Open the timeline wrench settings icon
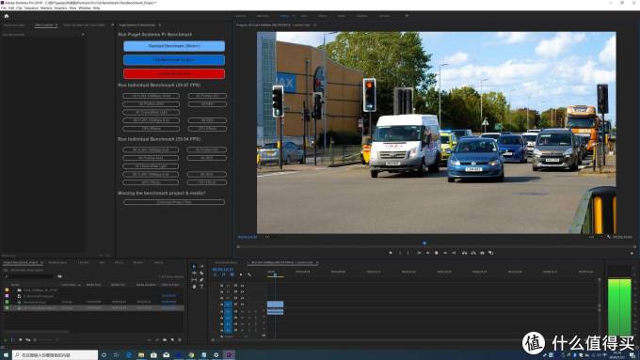This screenshot has height=360, width=640. pyautogui.click(x=249, y=274)
